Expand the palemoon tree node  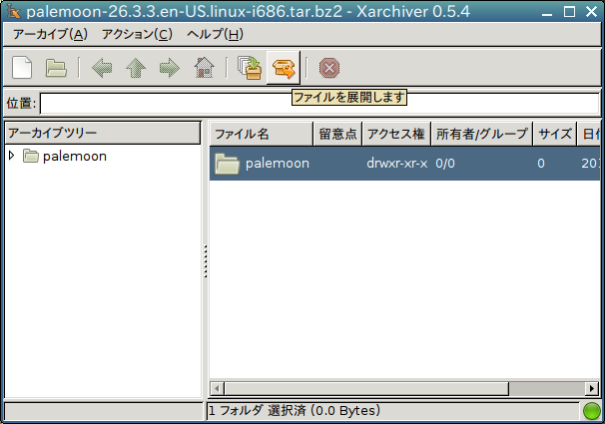(x=12, y=156)
